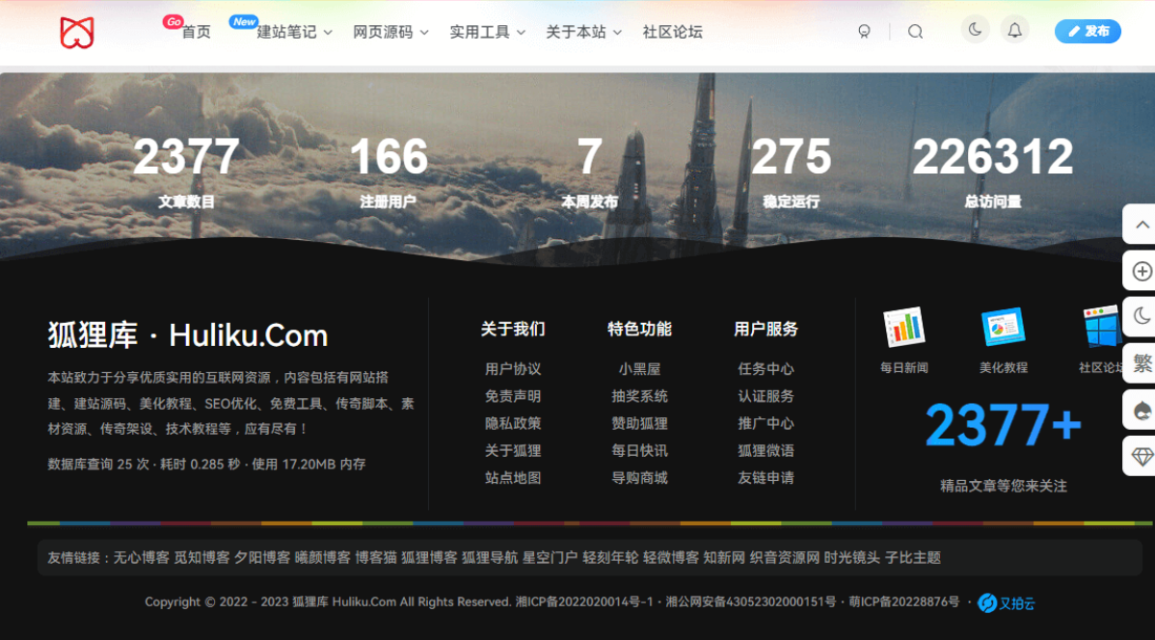Open 任务中心 link
Image resolution: width=1155 pixels, height=640 pixels.
[766, 369]
